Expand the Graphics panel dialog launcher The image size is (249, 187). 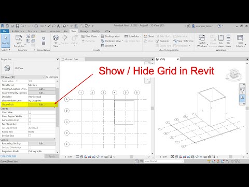(35, 50)
